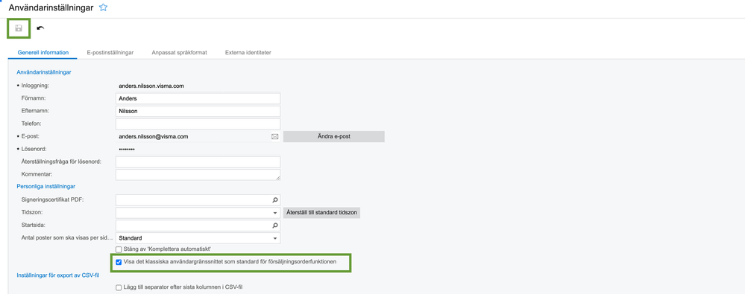
Task: Click the envelope icon beside E-post field
Action: pos(274,136)
